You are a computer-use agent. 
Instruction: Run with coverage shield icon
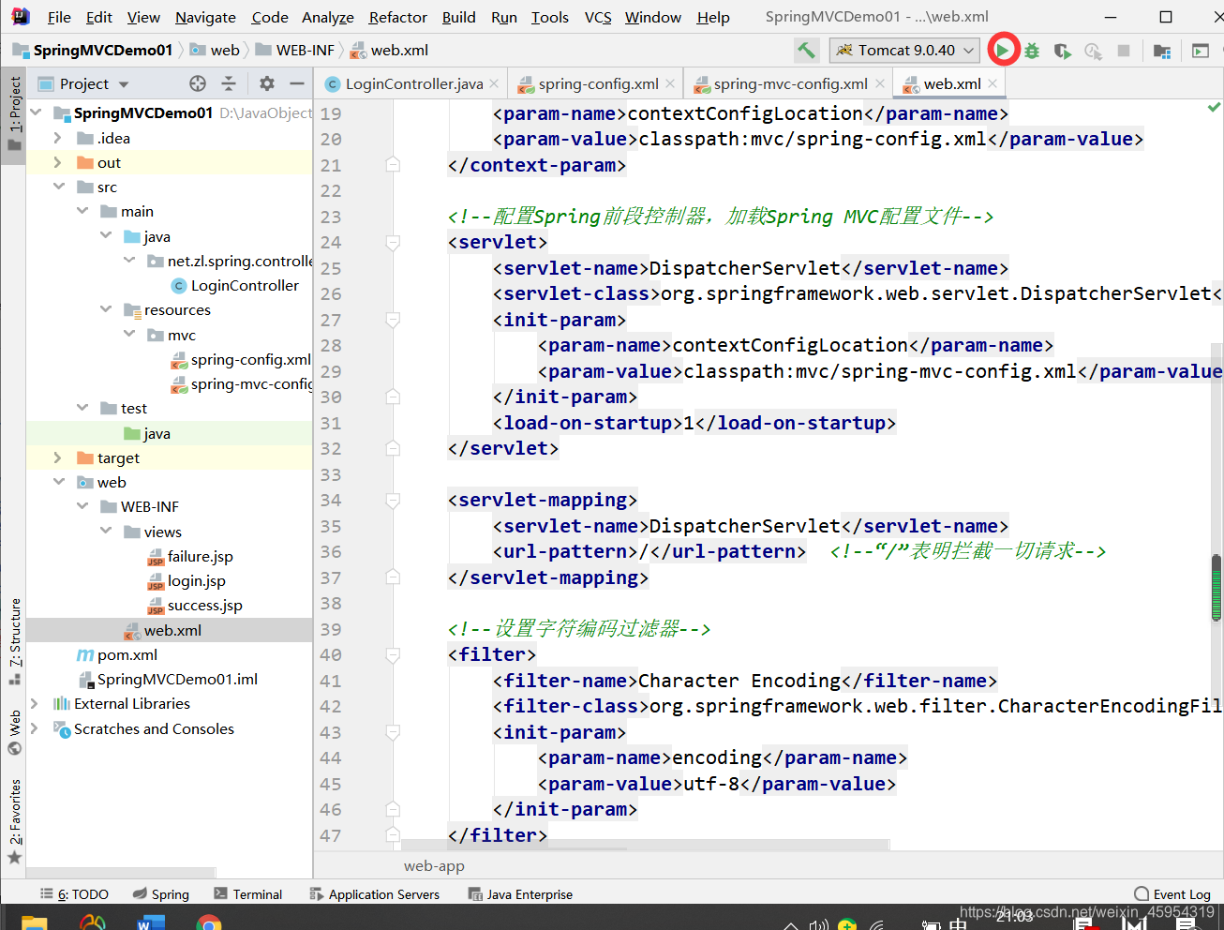(1062, 51)
